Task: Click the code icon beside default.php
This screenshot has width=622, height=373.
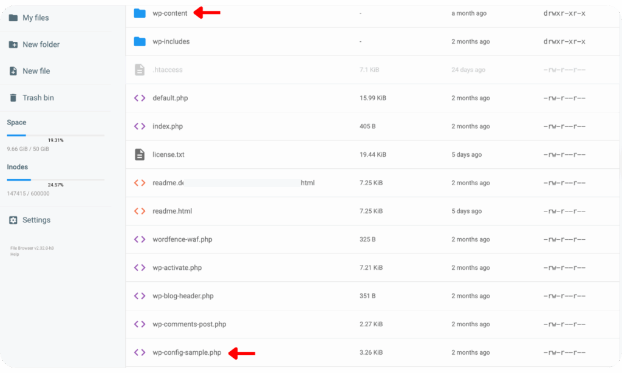Action: tap(139, 98)
